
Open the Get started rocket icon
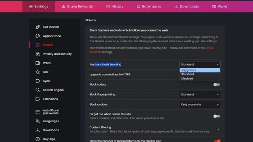38,27
